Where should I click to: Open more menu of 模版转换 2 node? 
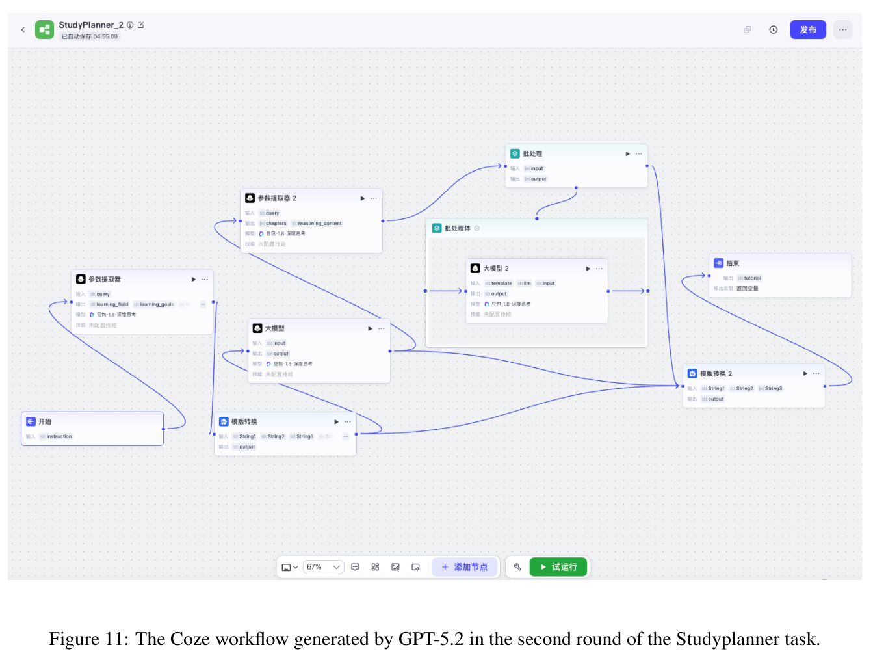(816, 373)
